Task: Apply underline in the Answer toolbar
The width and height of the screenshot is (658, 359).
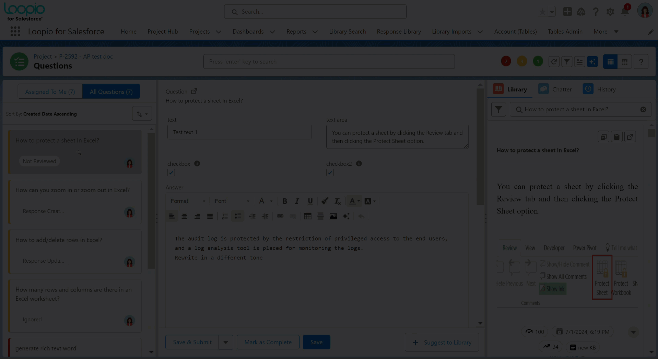Action: pyautogui.click(x=310, y=201)
